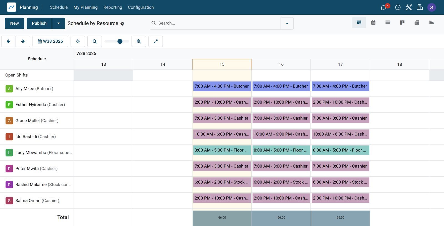444x226 pixels.
Task: Select the Peter Mwita resource row label
Action: [37, 169]
